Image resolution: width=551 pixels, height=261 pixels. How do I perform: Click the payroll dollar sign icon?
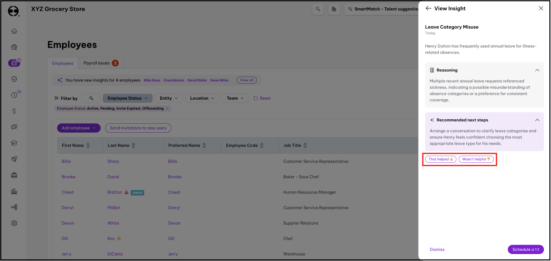tap(14, 111)
